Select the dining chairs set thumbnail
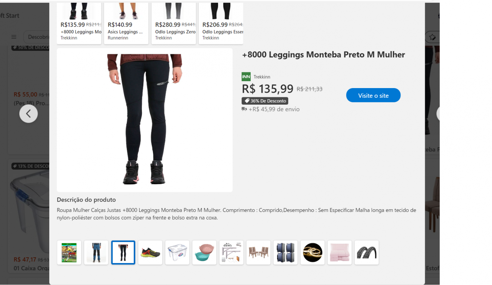This screenshot has width=492, height=285. click(258, 253)
